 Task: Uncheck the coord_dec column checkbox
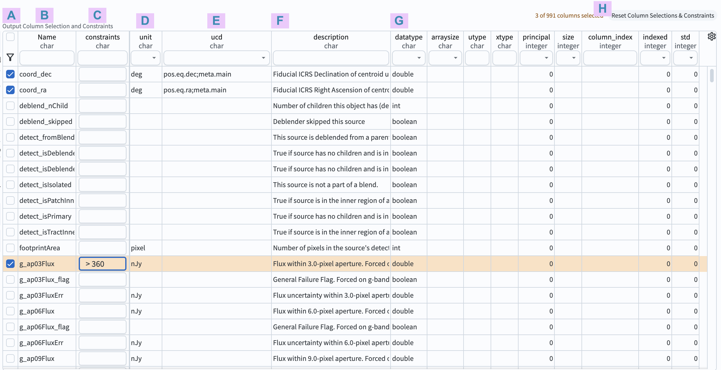[10, 74]
